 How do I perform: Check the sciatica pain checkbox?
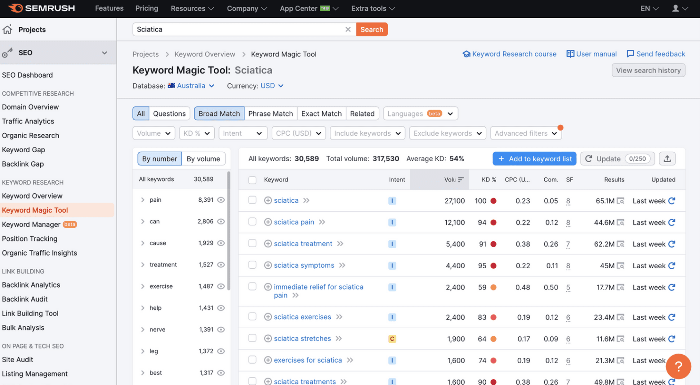point(252,222)
